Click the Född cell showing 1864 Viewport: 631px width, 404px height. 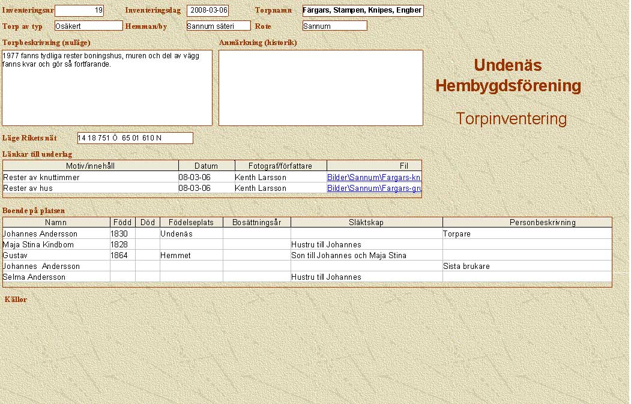pyautogui.click(x=122, y=256)
